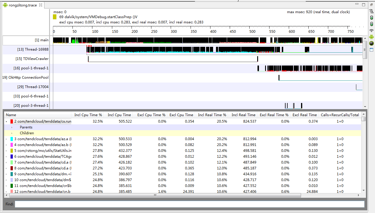Sort by the Name column header
The height and width of the screenshot is (213, 375).
[x=38, y=115]
